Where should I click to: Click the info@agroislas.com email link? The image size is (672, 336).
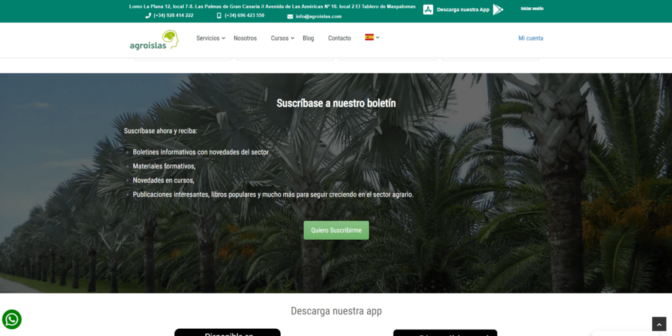318,16
